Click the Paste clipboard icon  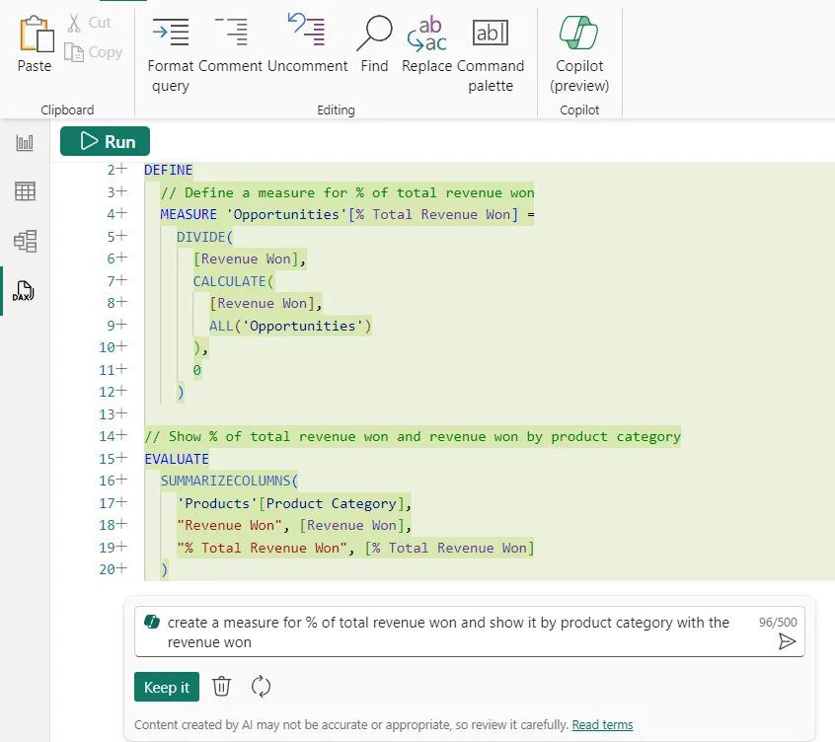click(x=35, y=37)
